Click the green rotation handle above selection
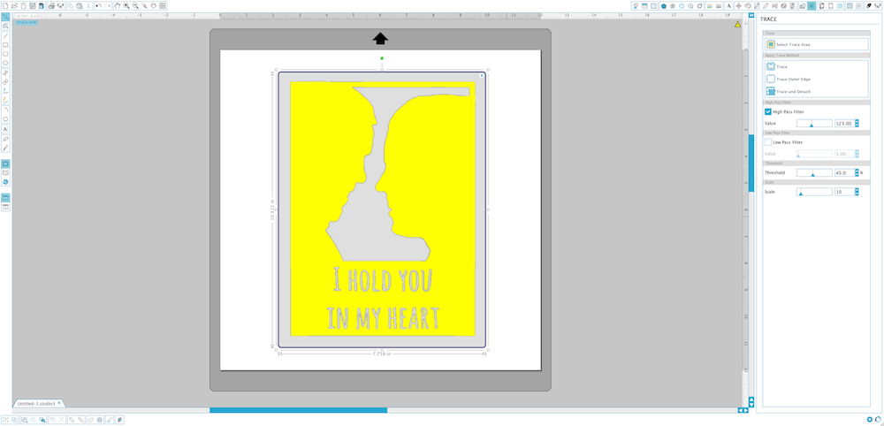Viewport: 884px width, 426px height. coord(382,58)
